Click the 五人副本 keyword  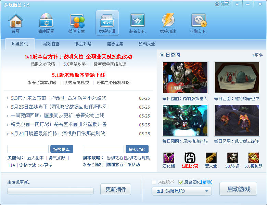(36, 158)
